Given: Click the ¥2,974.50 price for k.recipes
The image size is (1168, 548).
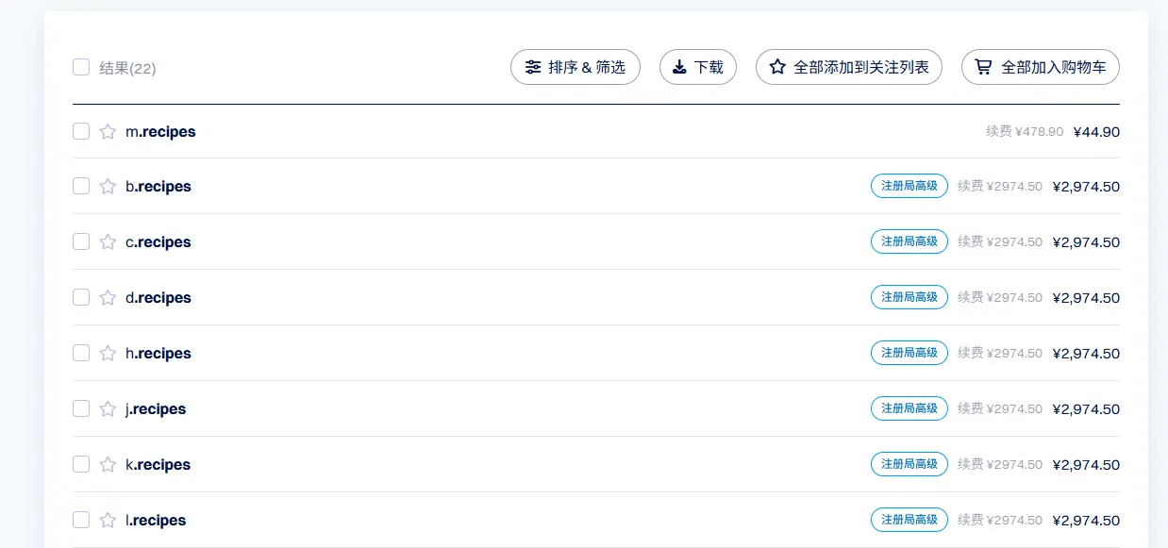Looking at the screenshot, I should pos(1086,465).
